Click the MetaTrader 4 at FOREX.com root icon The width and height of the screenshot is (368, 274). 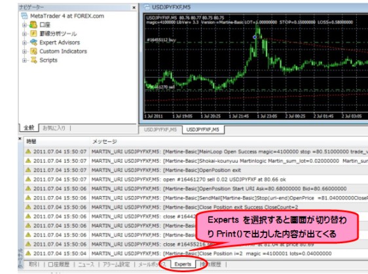coord(24,16)
